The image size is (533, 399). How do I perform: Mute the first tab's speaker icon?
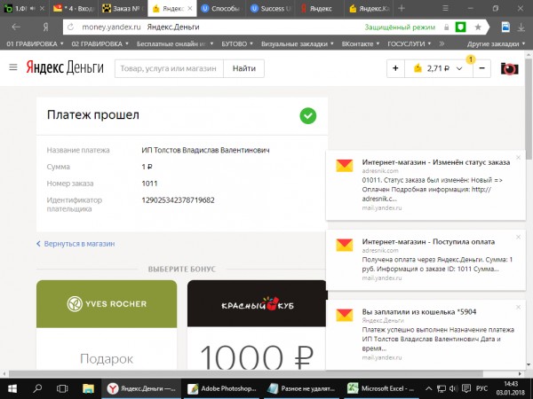pyautogui.click(x=32, y=9)
